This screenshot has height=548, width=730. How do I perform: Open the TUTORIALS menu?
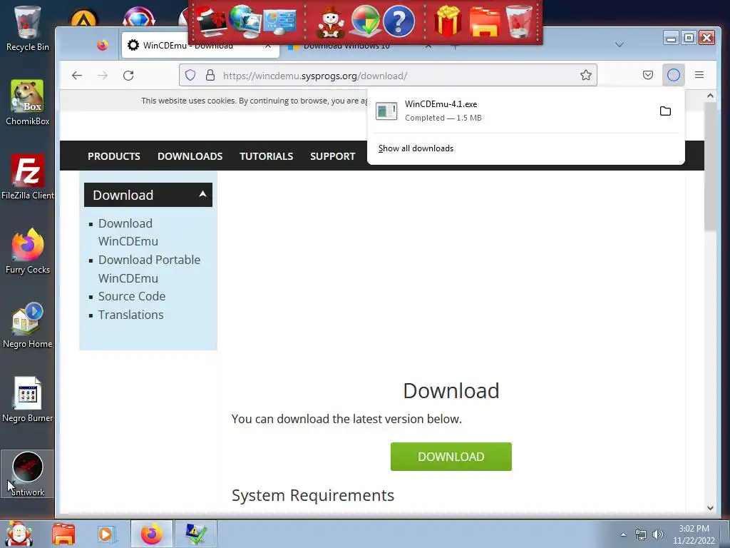267,156
